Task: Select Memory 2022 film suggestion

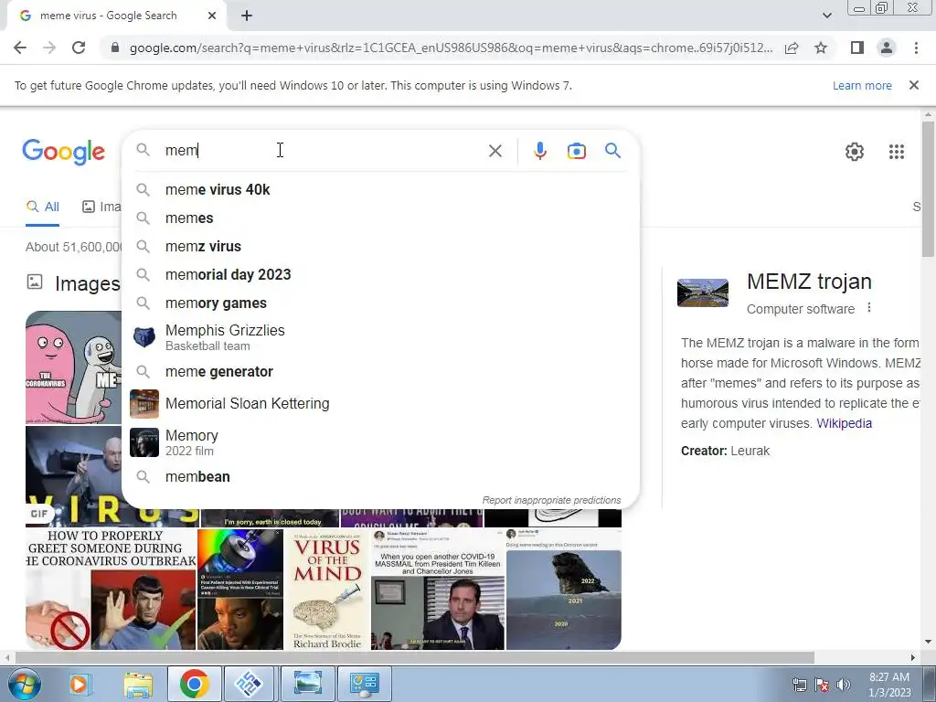Action: [x=380, y=442]
